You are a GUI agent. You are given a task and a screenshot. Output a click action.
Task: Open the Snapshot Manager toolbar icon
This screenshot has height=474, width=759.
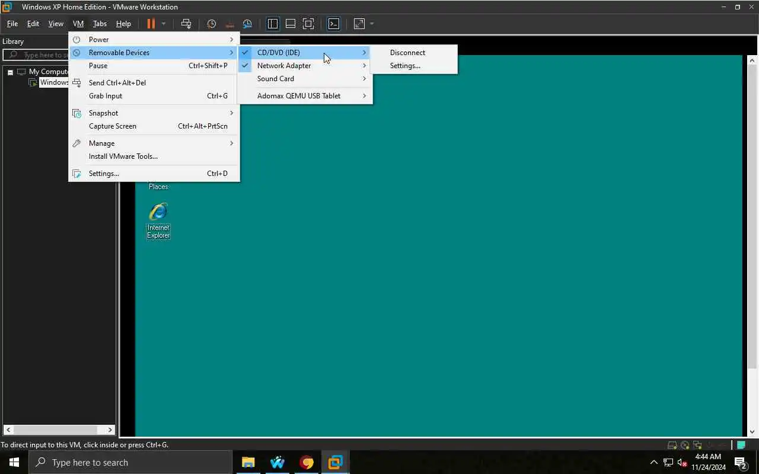pos(247,24)
